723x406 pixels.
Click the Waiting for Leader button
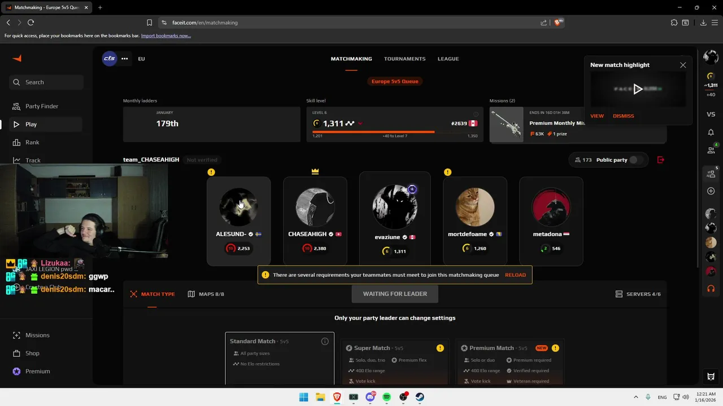(x=395, y=294)
